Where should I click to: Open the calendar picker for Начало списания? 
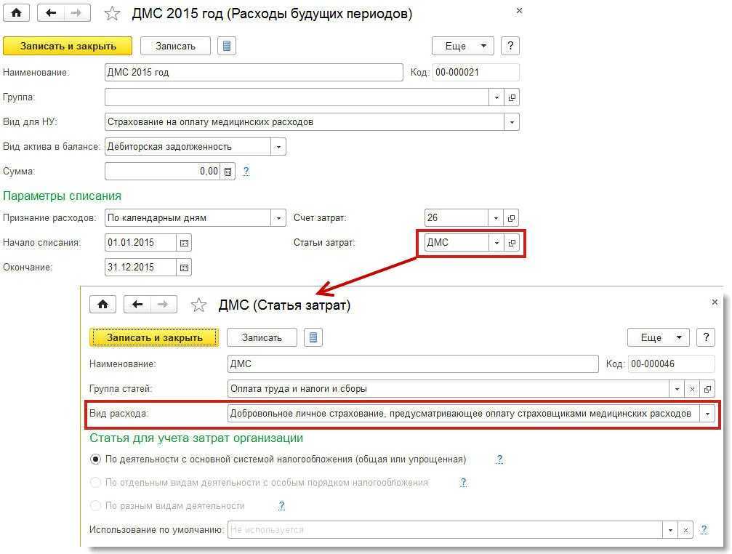[x=184, y=242]
